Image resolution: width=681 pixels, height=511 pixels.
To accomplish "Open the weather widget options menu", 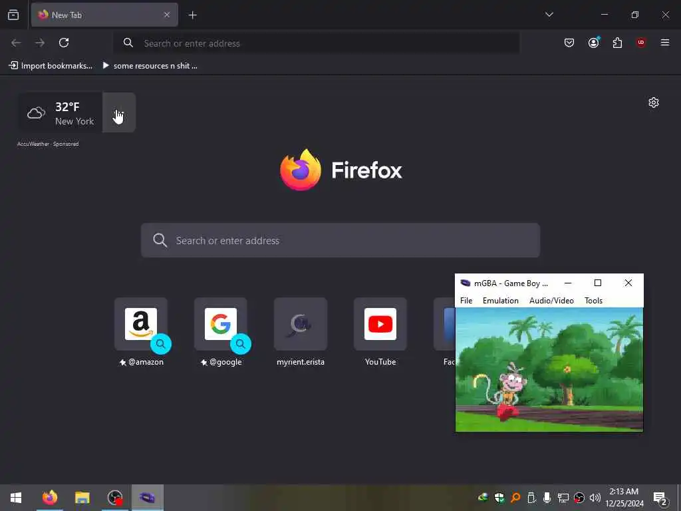I will tap(119, 113).
